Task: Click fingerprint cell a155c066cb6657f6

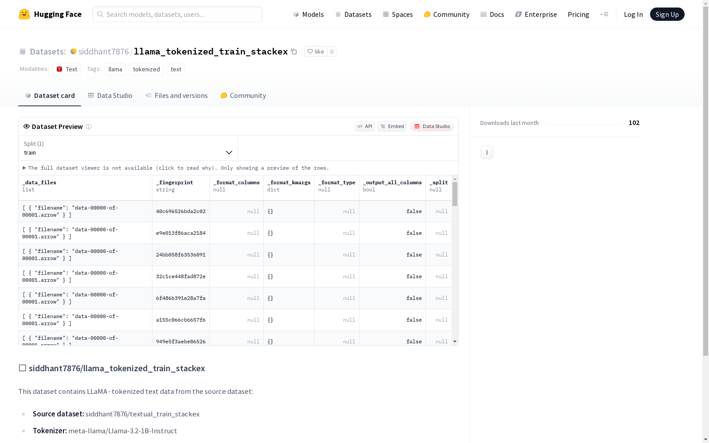Action: pos(181,320)
